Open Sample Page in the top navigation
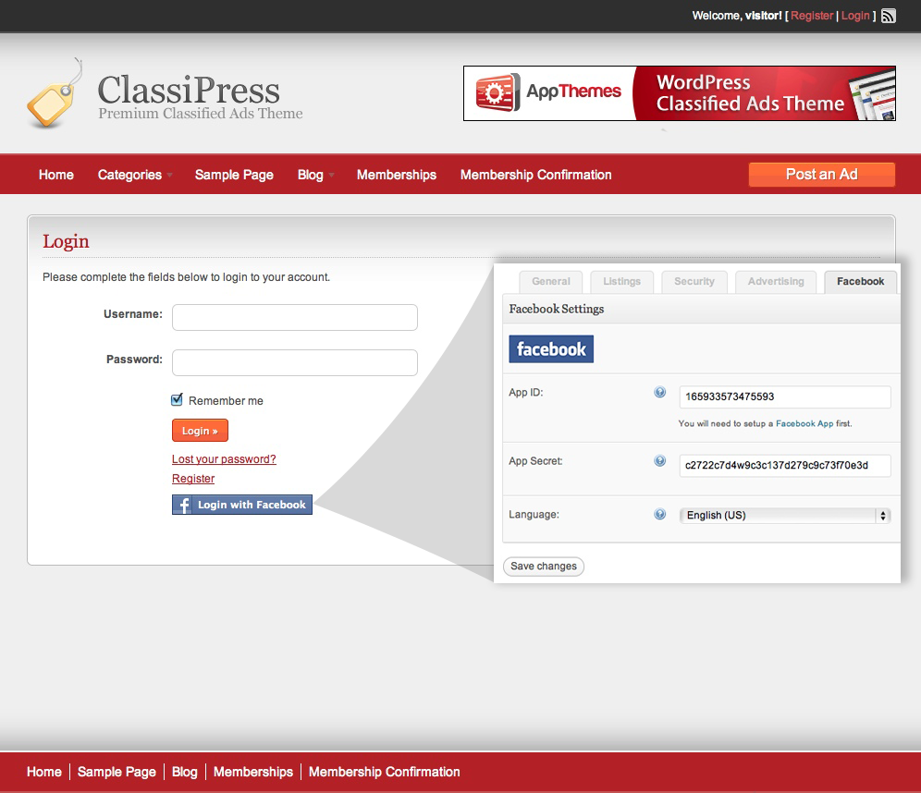 [234, 175]
